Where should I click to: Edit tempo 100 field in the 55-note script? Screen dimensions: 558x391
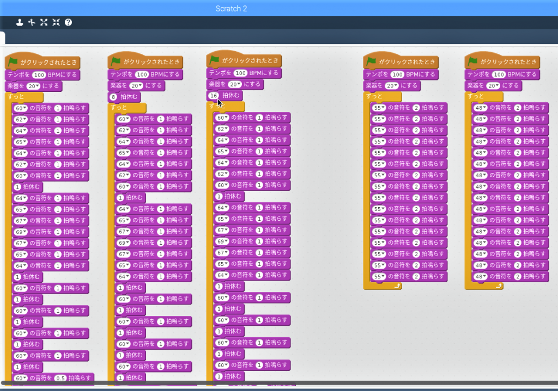tap(397, 75)
